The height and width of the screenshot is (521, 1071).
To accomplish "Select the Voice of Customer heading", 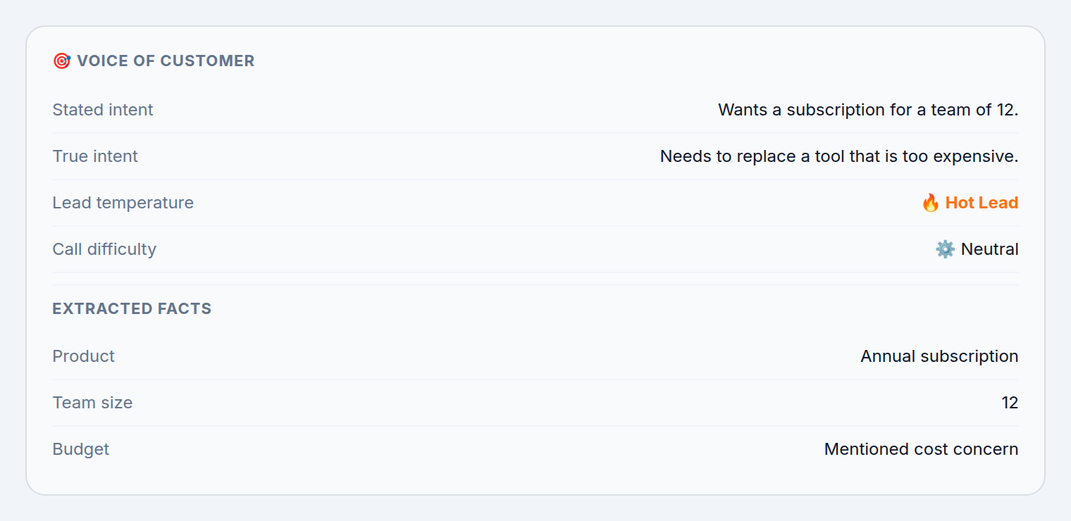I will (166, 61).
